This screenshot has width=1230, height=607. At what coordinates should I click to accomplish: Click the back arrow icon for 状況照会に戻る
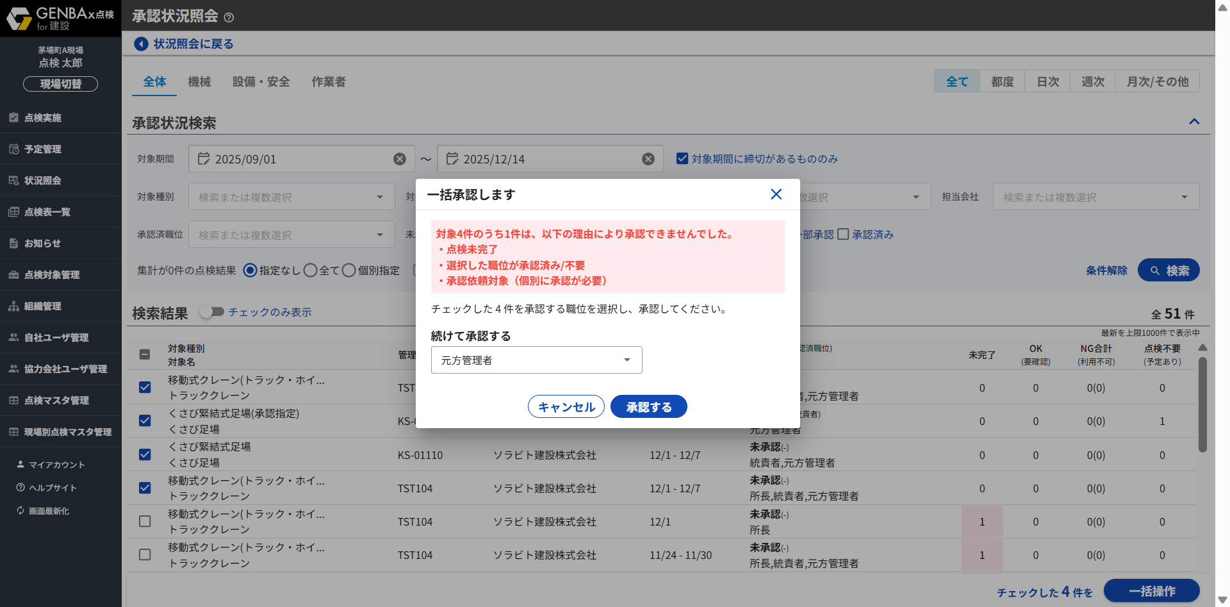(x=141, y=44)
